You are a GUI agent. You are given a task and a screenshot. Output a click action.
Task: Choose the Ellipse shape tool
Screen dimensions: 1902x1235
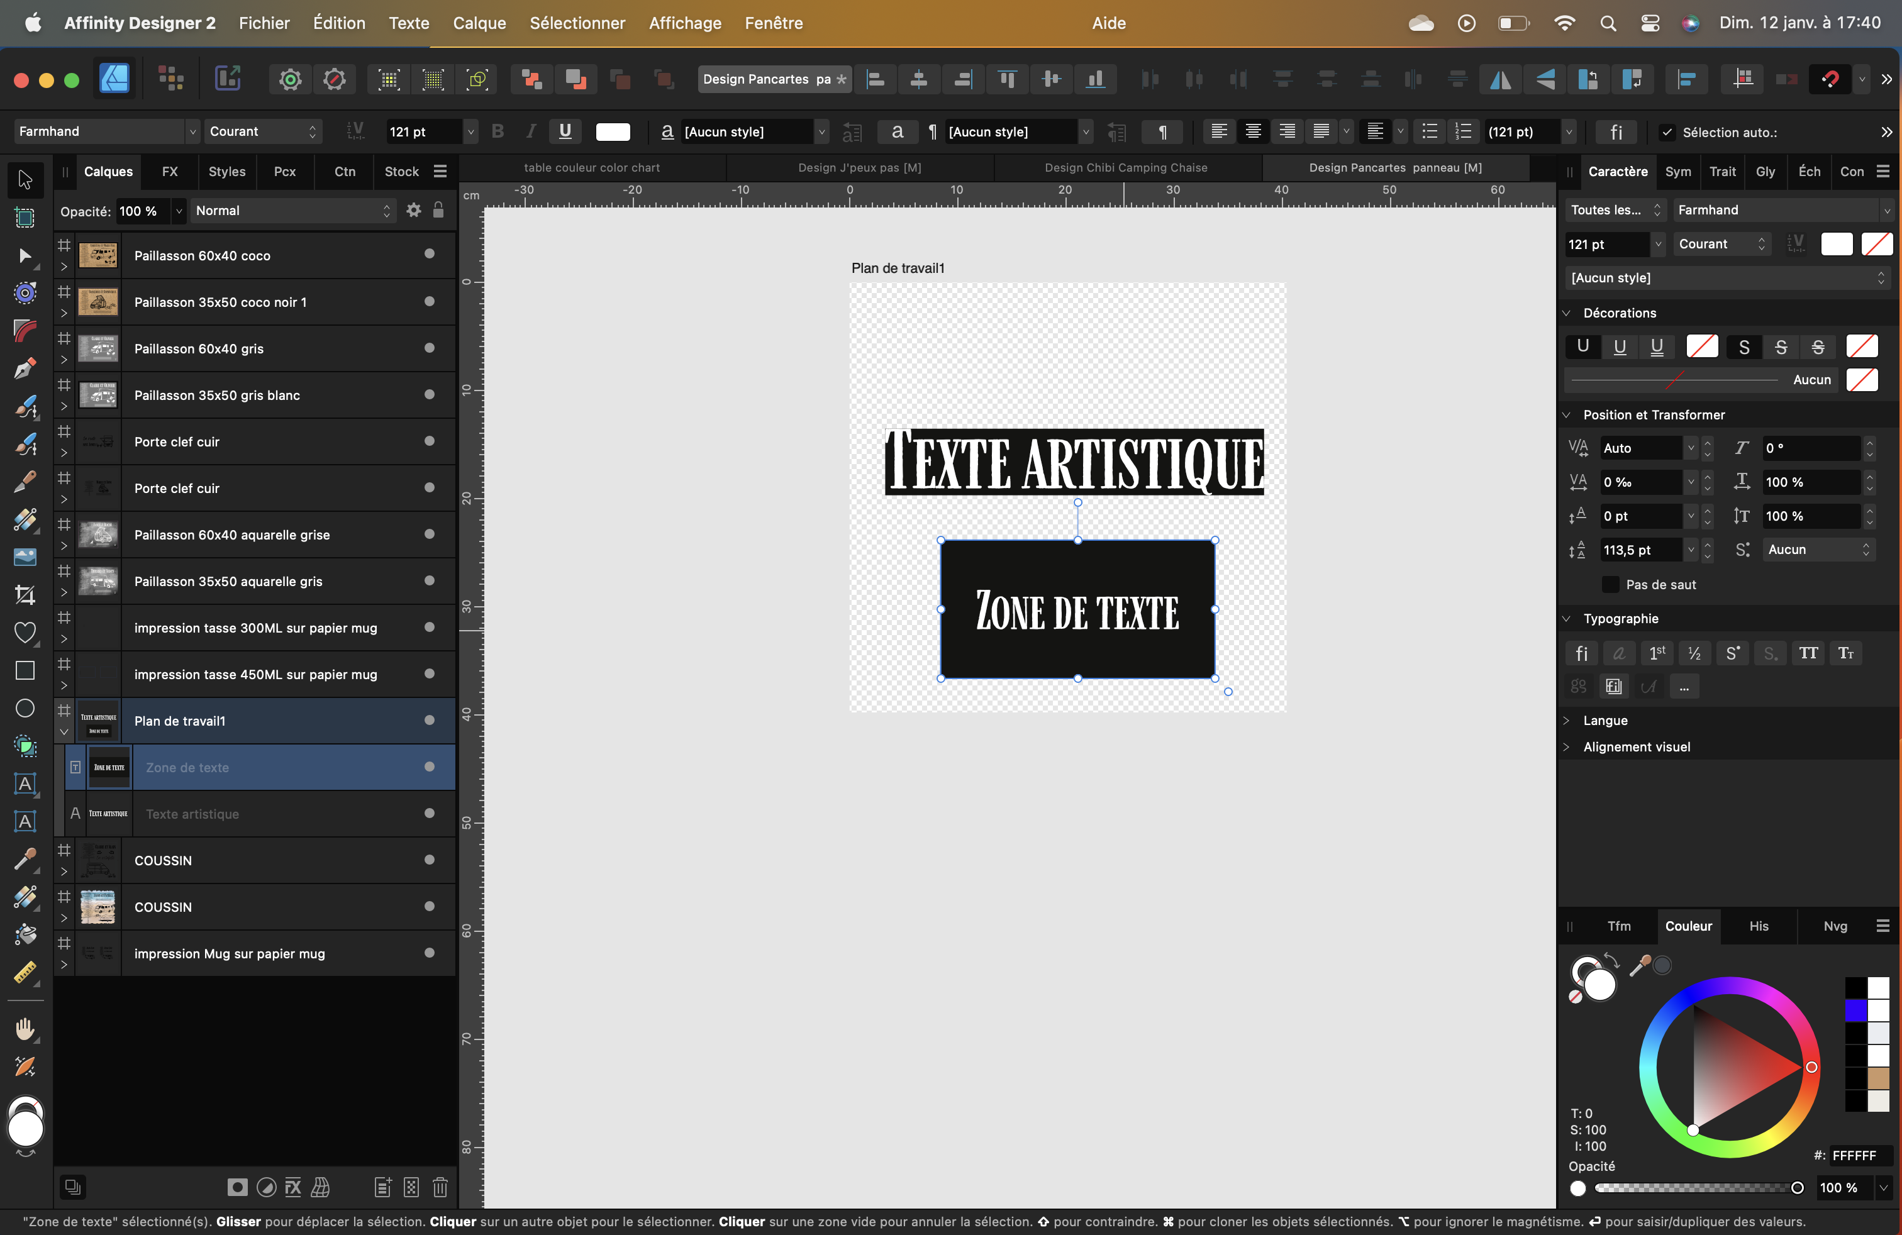(25, 709)
